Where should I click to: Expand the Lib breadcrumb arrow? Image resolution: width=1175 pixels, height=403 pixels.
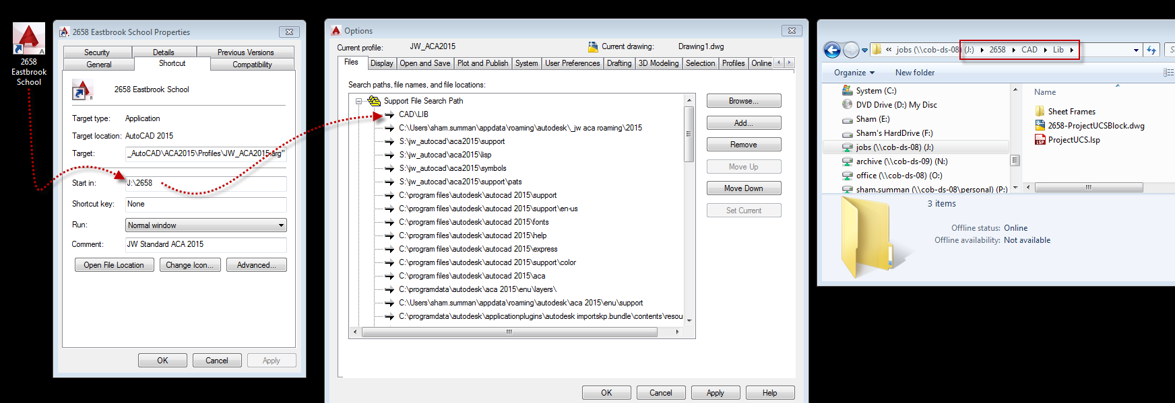pos(1071,50)
